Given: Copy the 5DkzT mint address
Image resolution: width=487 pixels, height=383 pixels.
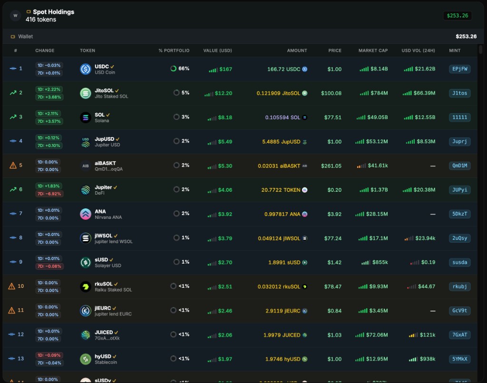Looking at the screenshot, I should pos(460,214).
